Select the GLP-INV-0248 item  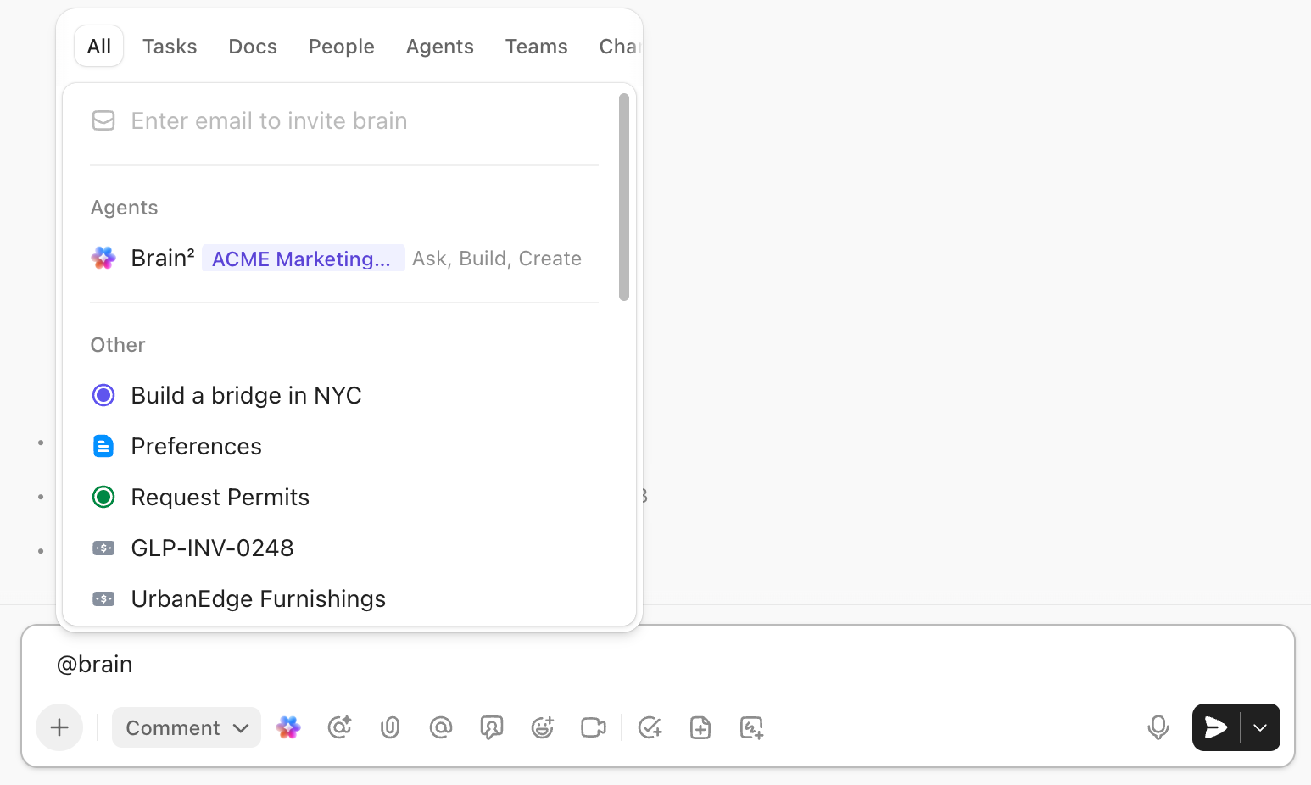[344, 548]
